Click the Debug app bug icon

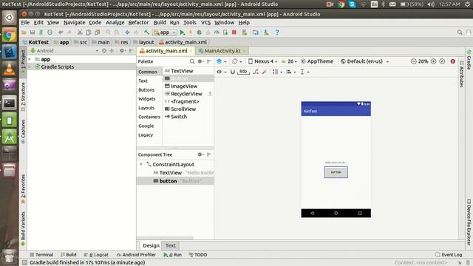coord(199,33)
